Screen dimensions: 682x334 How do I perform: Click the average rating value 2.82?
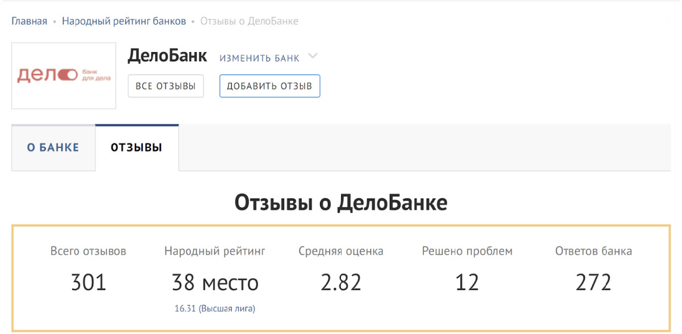[x=340, y=282]
